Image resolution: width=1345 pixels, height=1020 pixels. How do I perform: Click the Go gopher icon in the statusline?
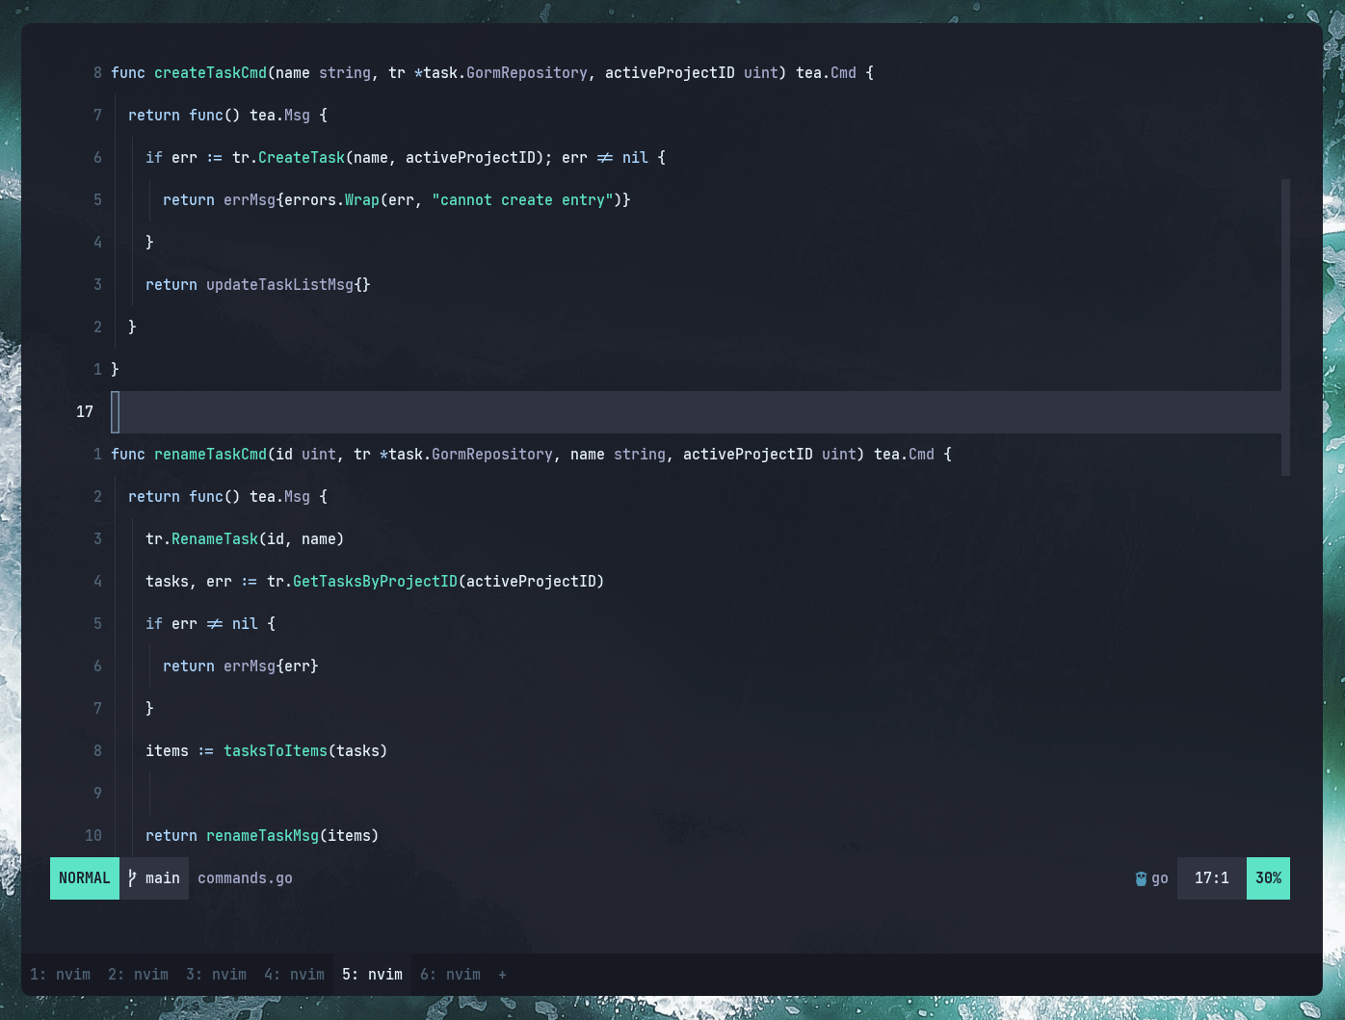pyautogui.click(x=1143, y=877)
